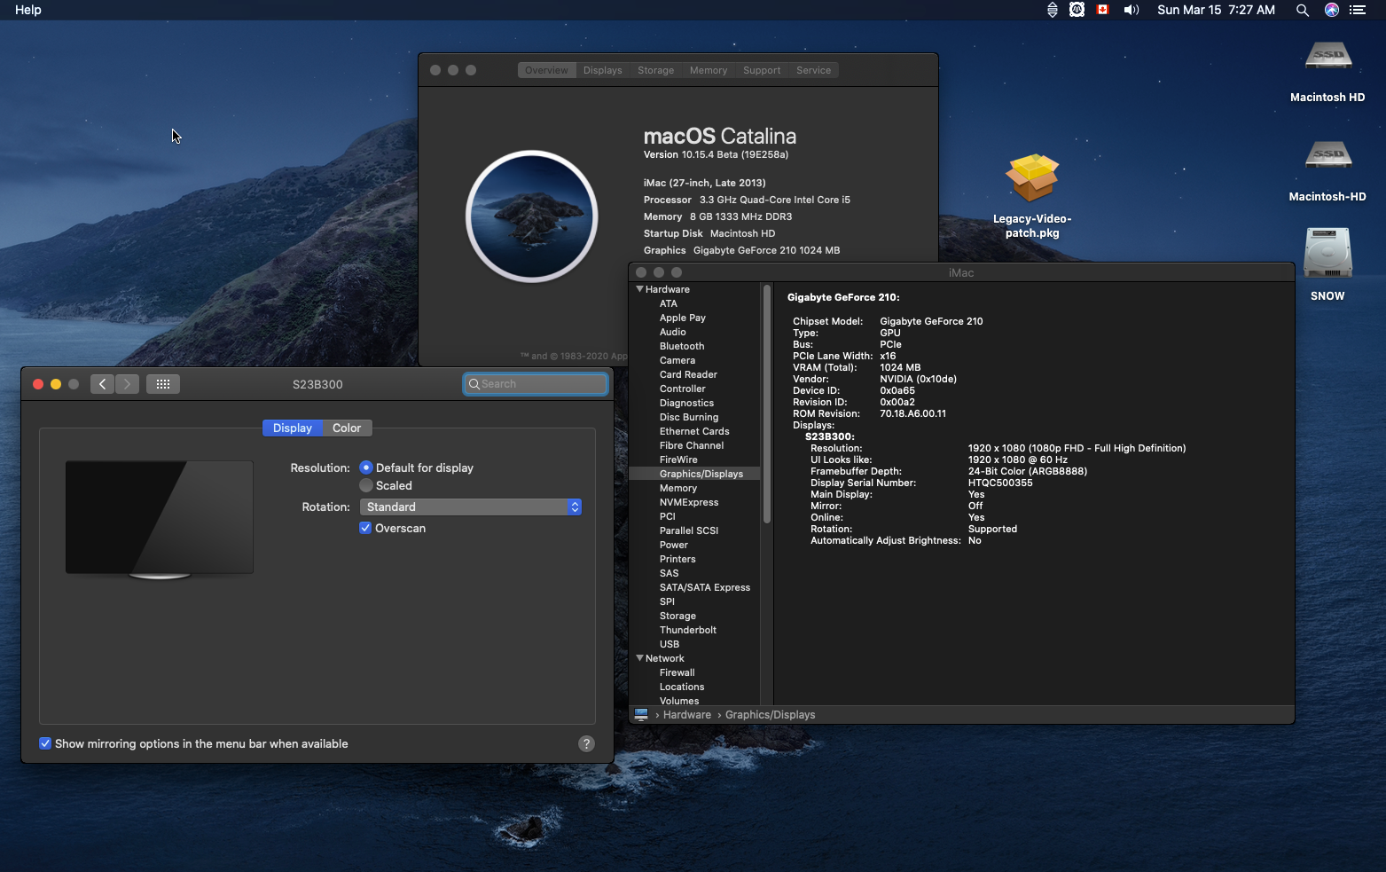Switch to the Support tab in About This Mac
Viewport: 1386px width, 872px height.
click(762, 70)
